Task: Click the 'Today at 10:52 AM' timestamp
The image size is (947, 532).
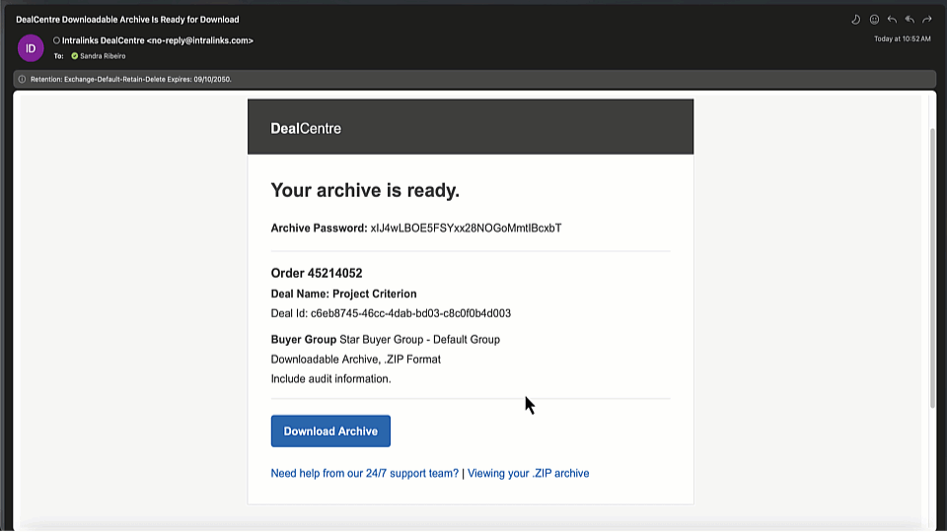Action: pos(903,39)
